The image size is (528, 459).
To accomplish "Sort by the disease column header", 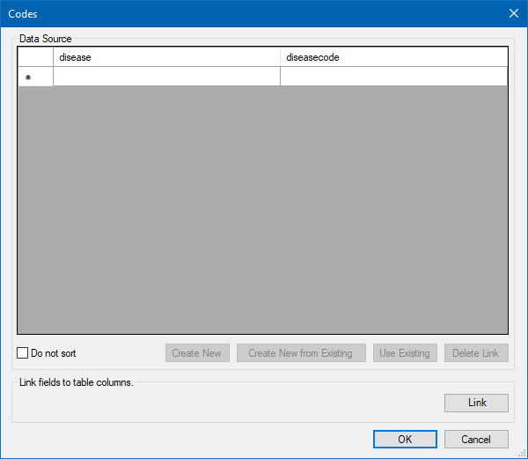I will 166,57.
